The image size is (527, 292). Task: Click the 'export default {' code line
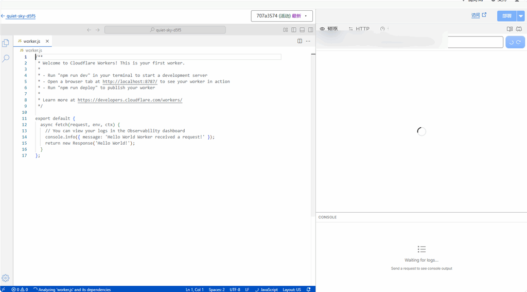[x=55, y=118]
